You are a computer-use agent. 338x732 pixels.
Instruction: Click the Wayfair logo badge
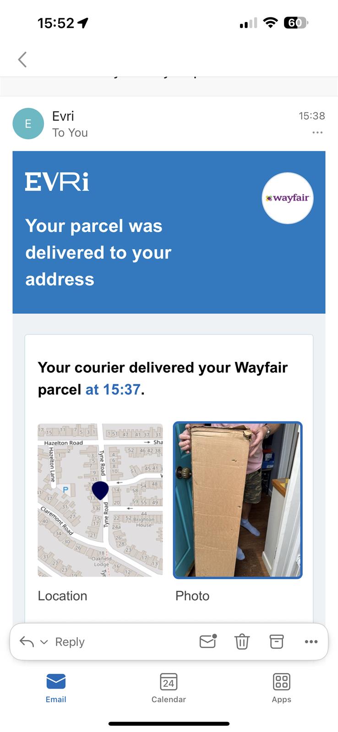tap(288, 198)
